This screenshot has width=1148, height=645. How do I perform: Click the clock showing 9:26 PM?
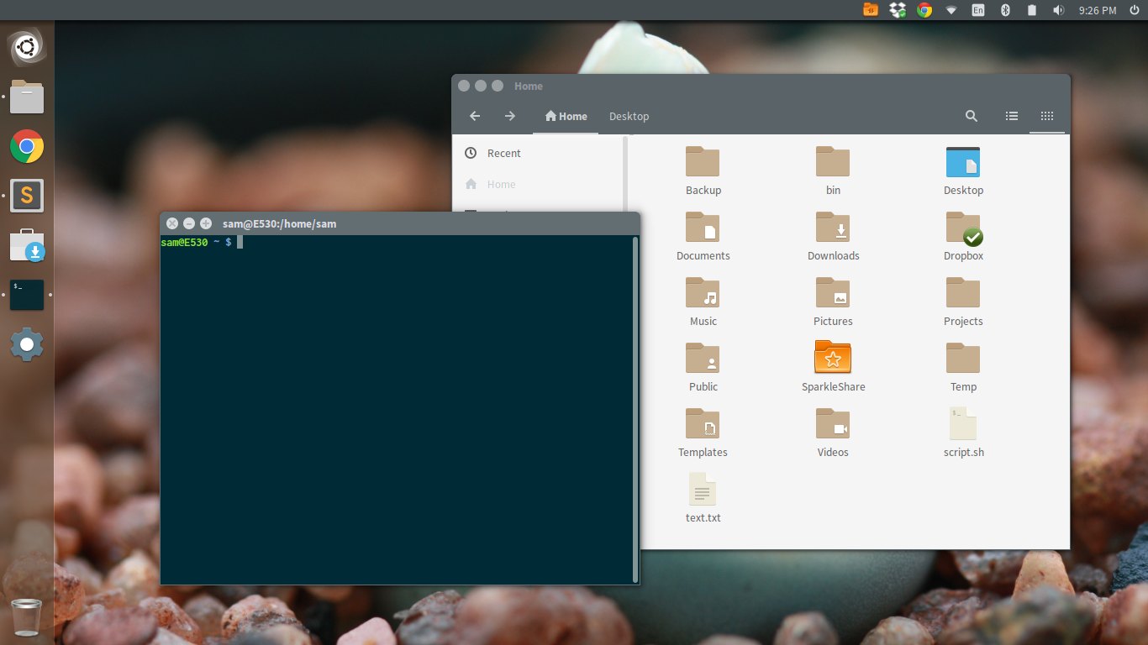click(1097, 10)
